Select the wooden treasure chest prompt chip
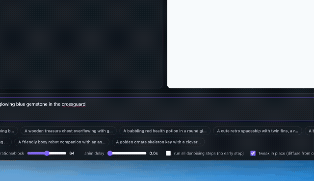This screenshot has width=314, height=181. click(x=69, y=131)
